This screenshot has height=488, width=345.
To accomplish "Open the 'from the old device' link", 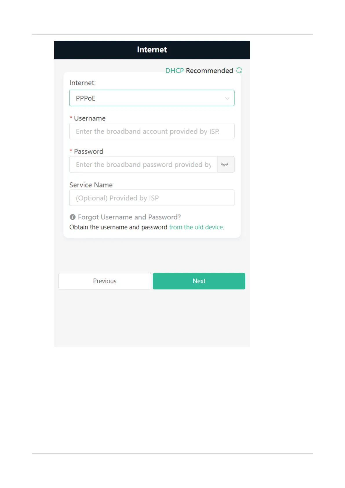I will click(196, 227).
